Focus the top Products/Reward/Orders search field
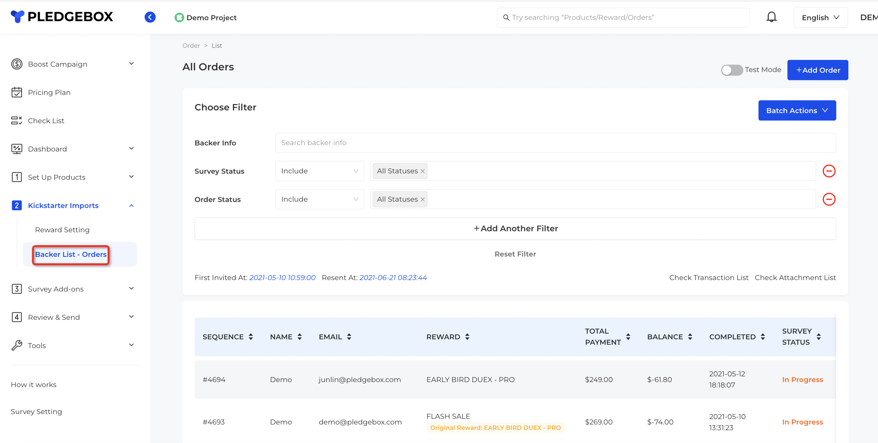Screen dimensions: 878x443 tap(623, 18)
